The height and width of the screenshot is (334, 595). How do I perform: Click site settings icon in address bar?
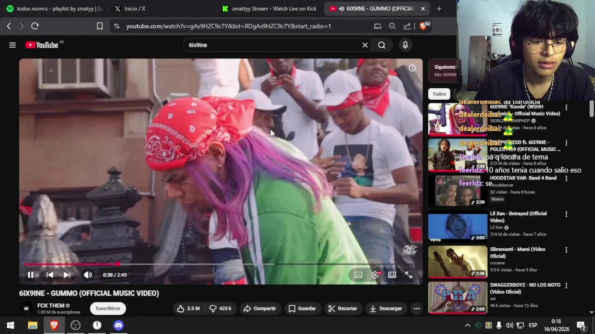pos(116,26)
